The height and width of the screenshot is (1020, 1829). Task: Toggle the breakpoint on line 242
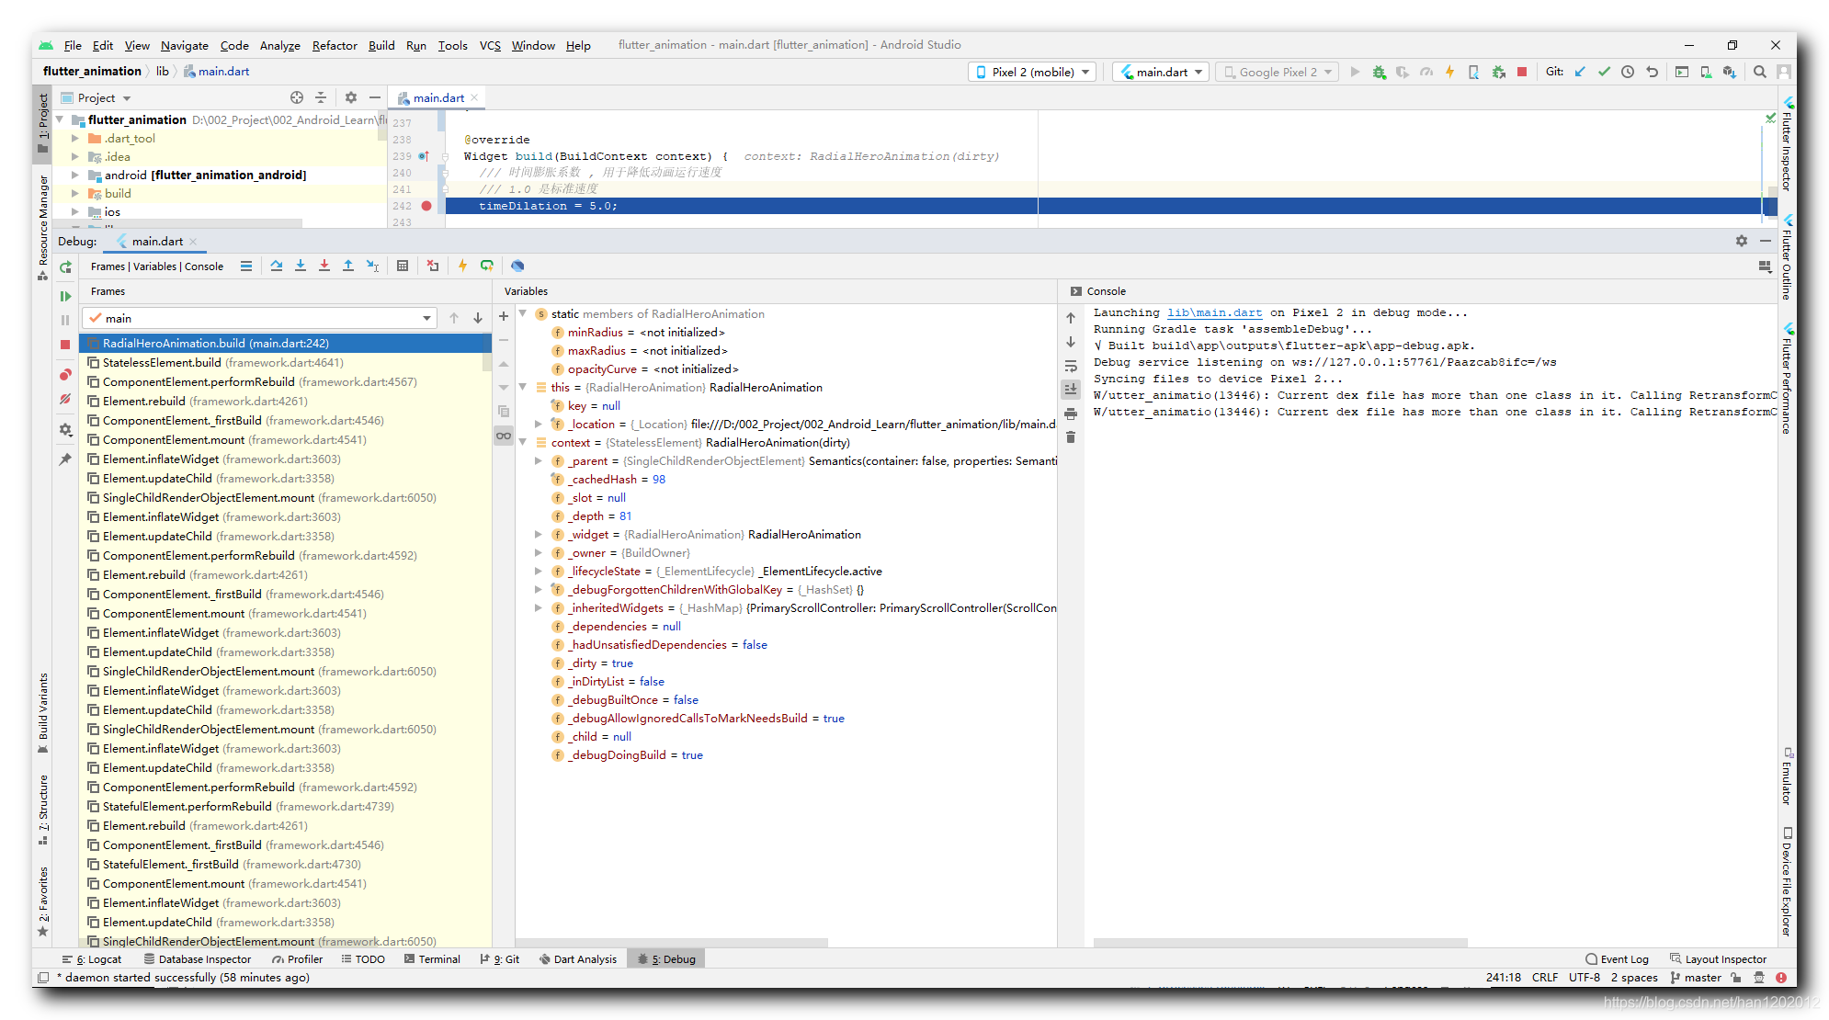[426, 206]
